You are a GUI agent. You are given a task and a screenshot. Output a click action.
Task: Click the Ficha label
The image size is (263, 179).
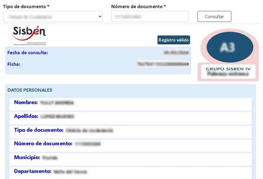coord(14,64)
